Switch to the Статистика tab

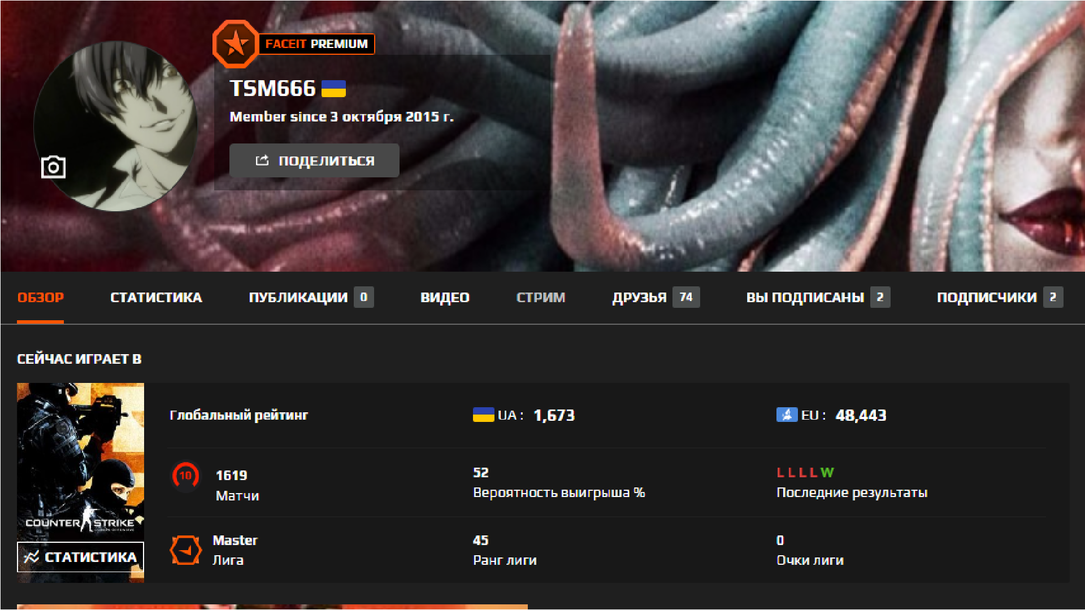point(156,298)
